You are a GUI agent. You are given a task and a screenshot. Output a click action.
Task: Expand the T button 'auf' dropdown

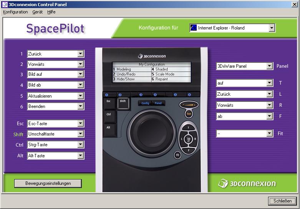coord(270,83)
